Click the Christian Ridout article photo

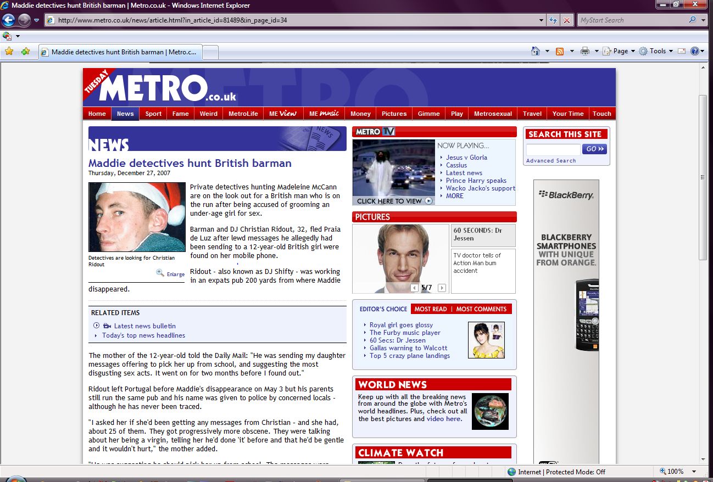pos(137,217)
